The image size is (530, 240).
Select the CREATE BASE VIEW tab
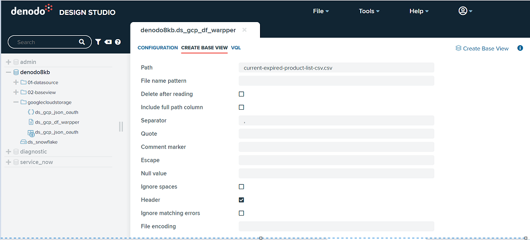[x=205, y=47]
